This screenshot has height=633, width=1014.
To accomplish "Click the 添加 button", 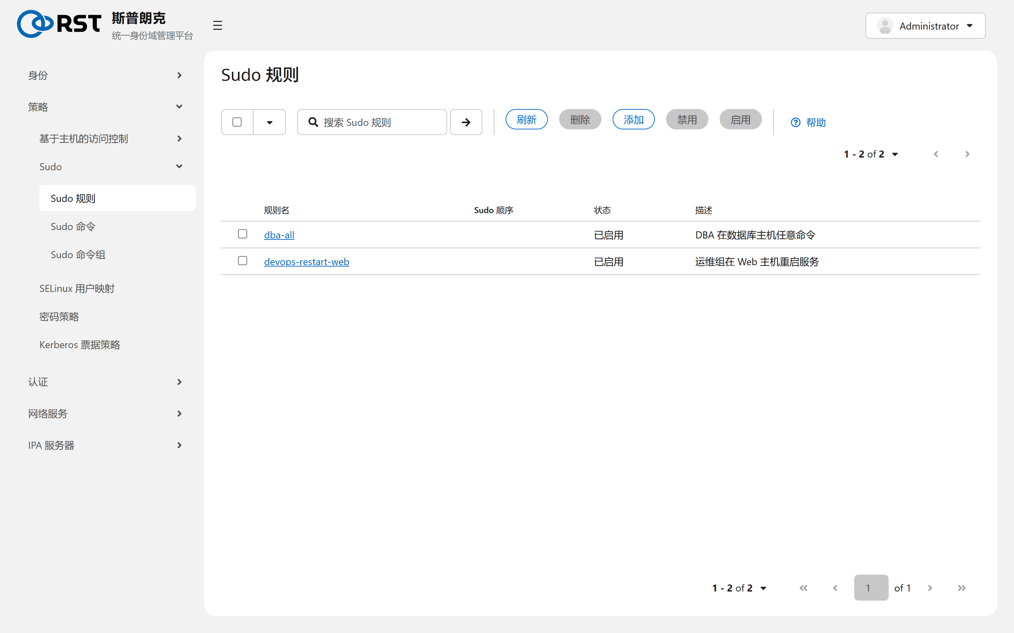I will click(633, 120).
